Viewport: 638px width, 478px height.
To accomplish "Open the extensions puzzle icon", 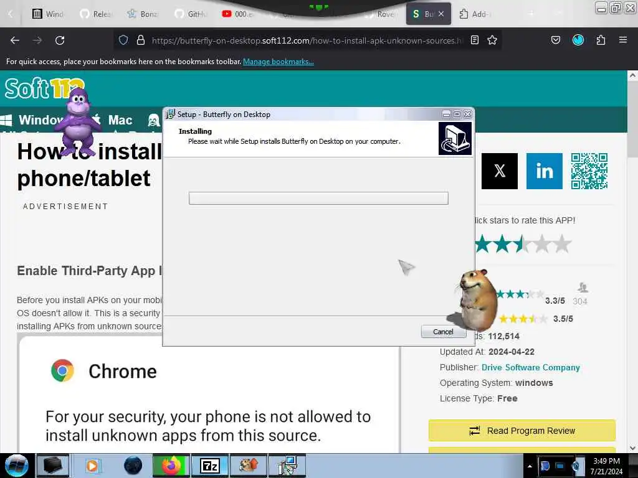I will [x=601, y=40].
